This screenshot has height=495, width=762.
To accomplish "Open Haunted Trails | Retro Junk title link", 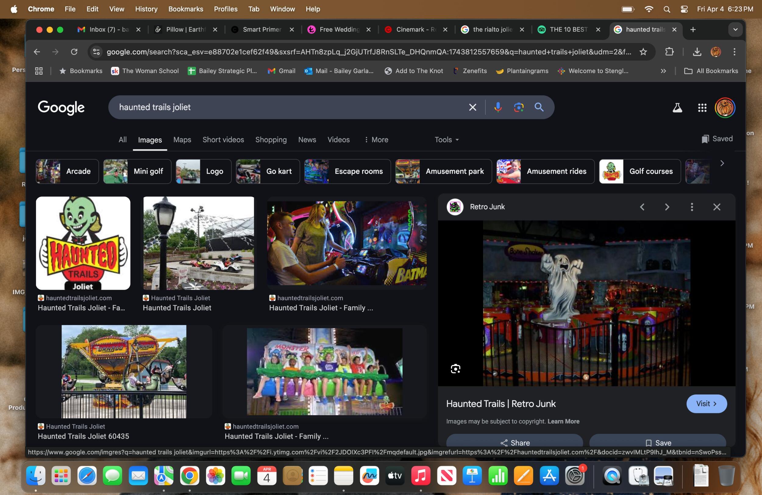I will (501, 404).
